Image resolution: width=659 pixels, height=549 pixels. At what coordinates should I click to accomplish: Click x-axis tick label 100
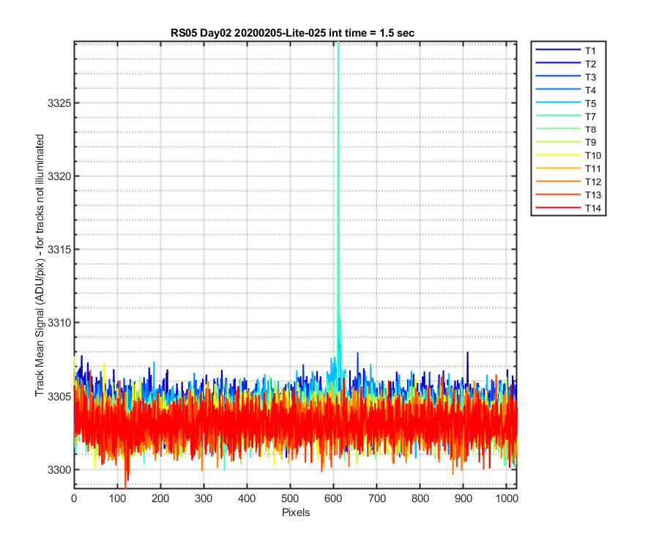117,498
